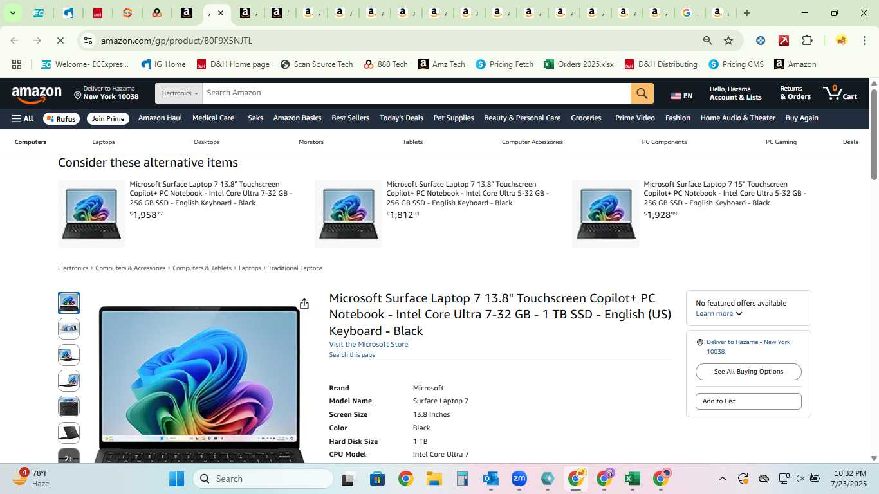Expand the Chrome tab search dropdown
This screenshot has height=494, width=879.
(12, 13)
